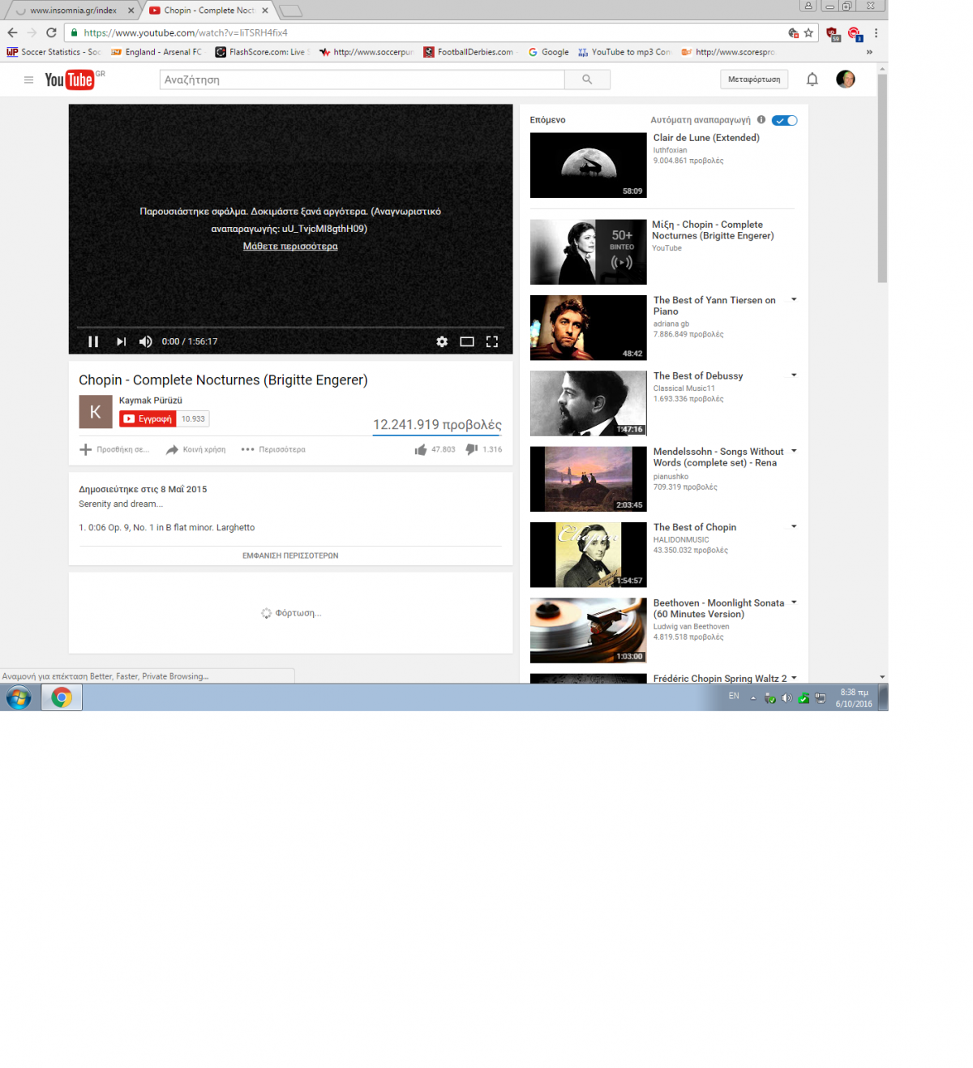Image resolution: width=973 pixels, height=1068 pixels.
Task: Open Chrome three-dot menu
Action: (876, 33)
